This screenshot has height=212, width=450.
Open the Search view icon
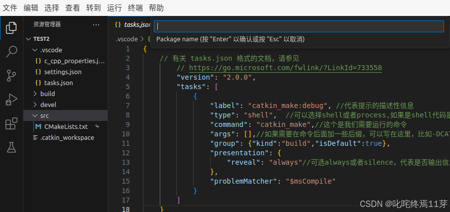[11, 52]
